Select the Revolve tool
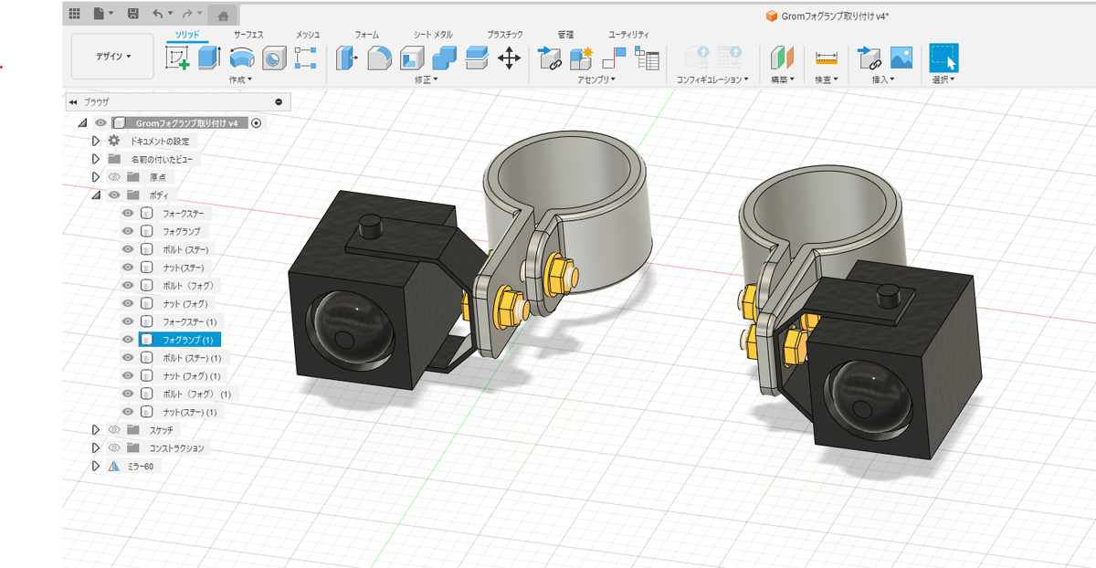 [242, 58]
